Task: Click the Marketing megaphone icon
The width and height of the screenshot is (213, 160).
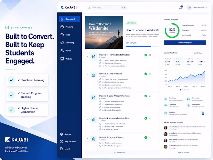Action: tap(62, 43)
